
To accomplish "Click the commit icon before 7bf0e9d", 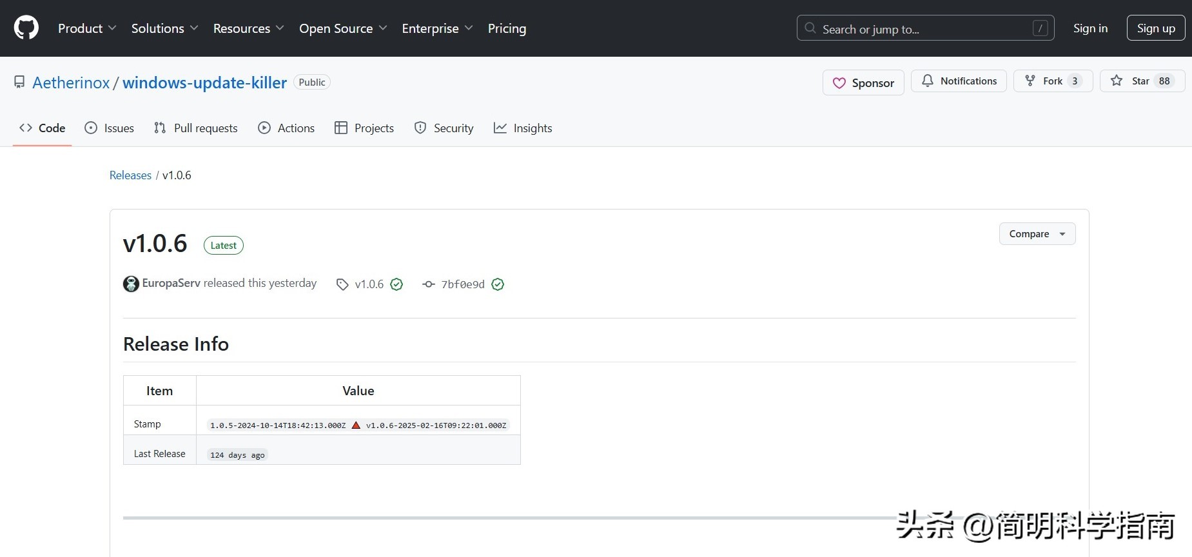I will tap(429, 284).
